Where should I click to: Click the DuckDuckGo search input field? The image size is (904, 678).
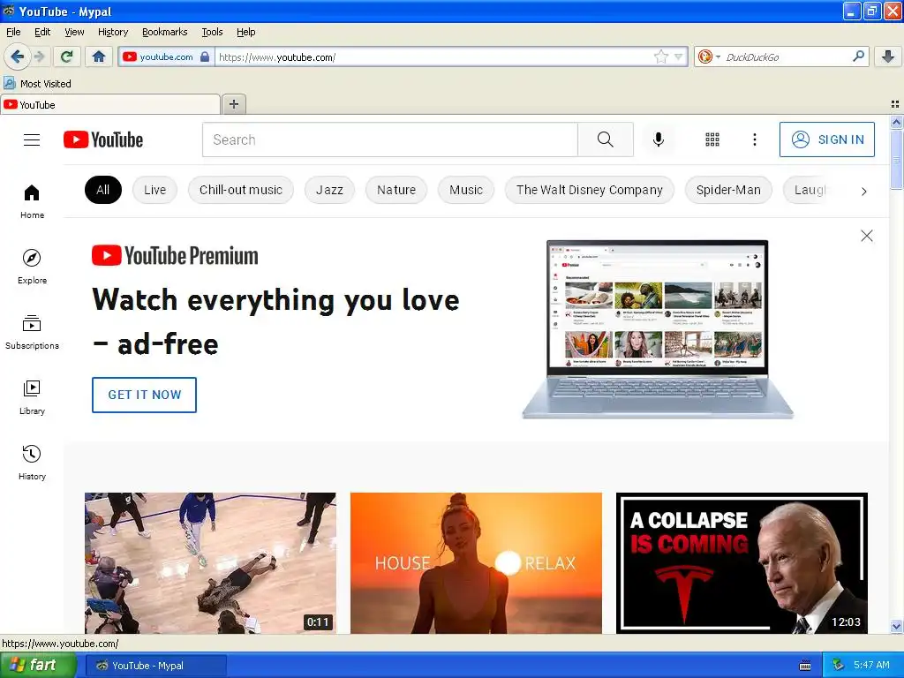click(786, 56)
